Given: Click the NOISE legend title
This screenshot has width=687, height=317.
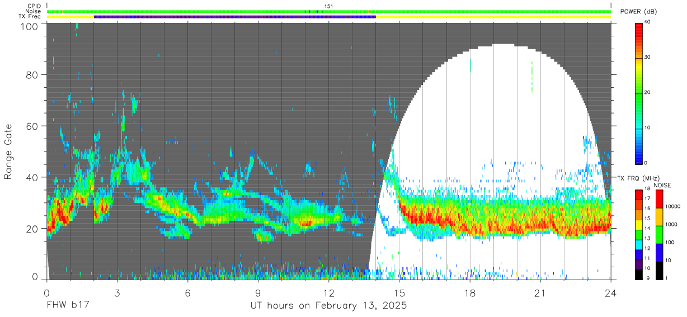Looking at the screenshot, I should tap(662, 185).
